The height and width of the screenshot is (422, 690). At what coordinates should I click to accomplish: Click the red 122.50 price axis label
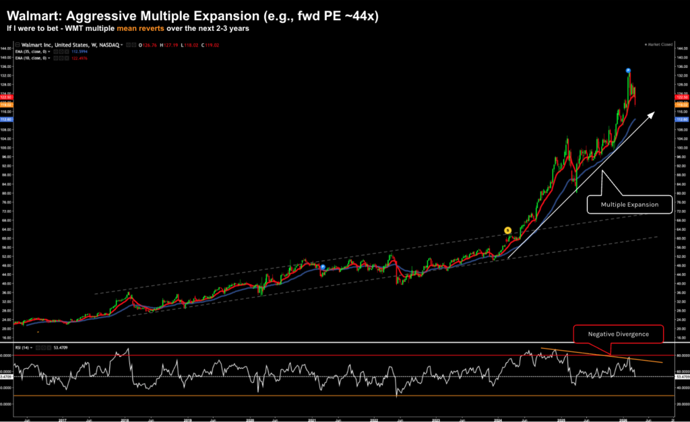(681, 98)
